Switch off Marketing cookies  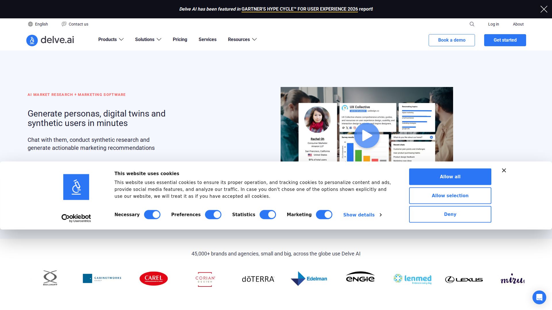coord(324,215)
